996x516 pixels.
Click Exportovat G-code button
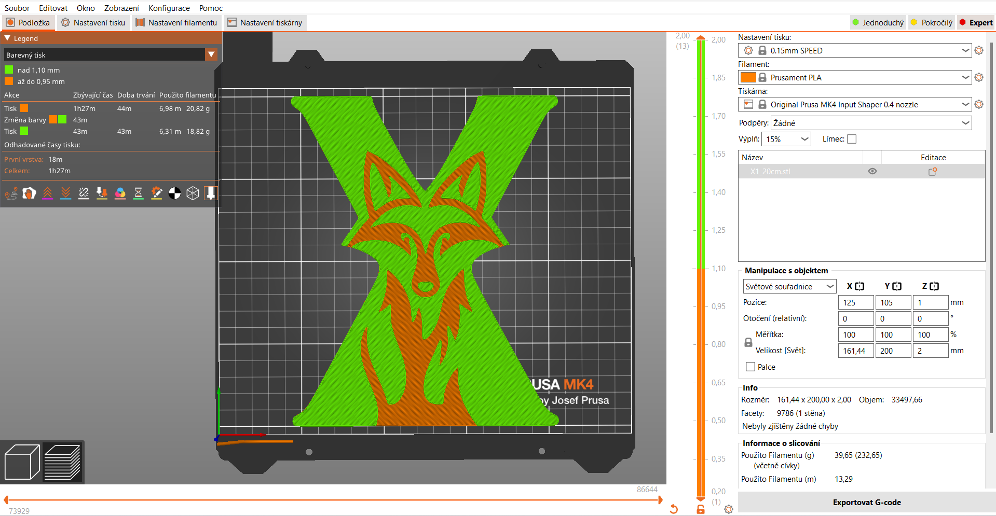click(x=866, y=502)
